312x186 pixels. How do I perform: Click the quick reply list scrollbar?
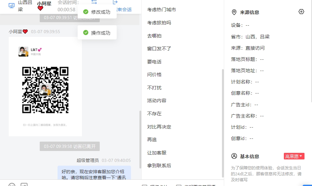223,123
